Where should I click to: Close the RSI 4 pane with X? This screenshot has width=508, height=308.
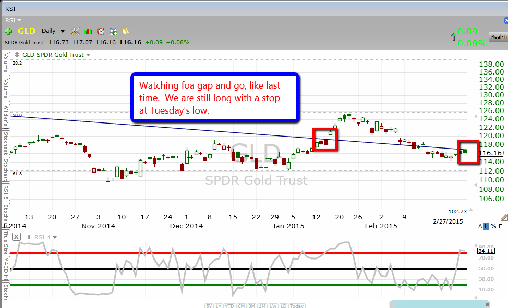[16, 237]
